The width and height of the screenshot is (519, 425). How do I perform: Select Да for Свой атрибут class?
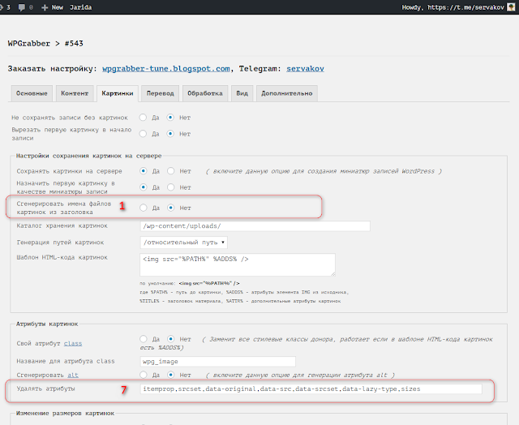point(144,339)
